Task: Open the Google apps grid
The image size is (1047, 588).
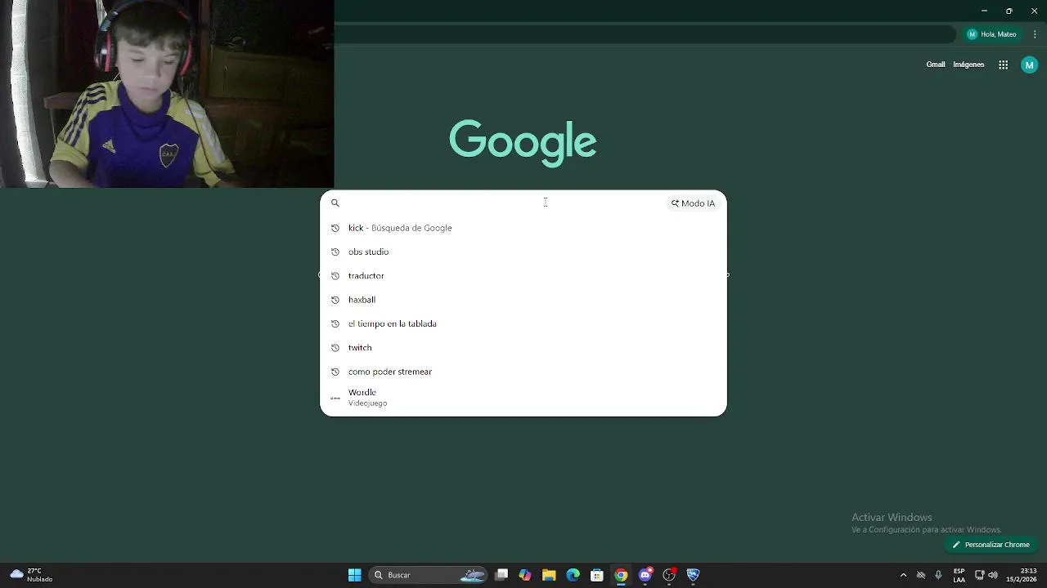Action: click(x=1003, y=65)
